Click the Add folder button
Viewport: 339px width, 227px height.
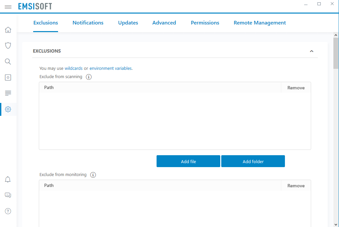(x=253, y=161)
